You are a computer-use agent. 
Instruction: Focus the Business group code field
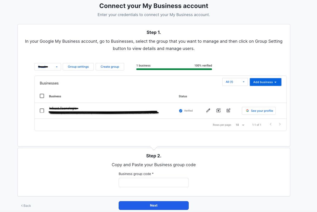154,182
